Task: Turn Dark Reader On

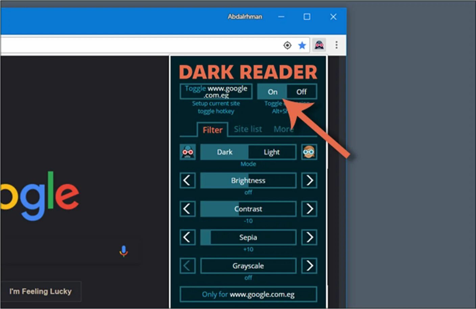Action: click(x=272, y=92)
